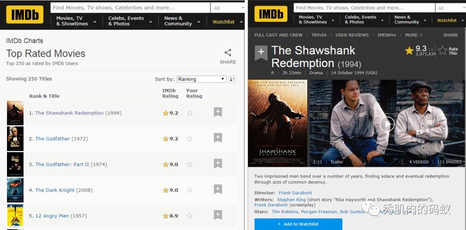
Task: Expand the Movies, TV & Showtimes menu on the left page
Action: 76,21
